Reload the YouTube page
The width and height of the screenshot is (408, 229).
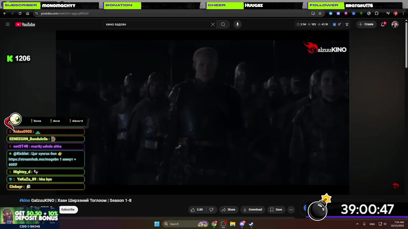20,13
